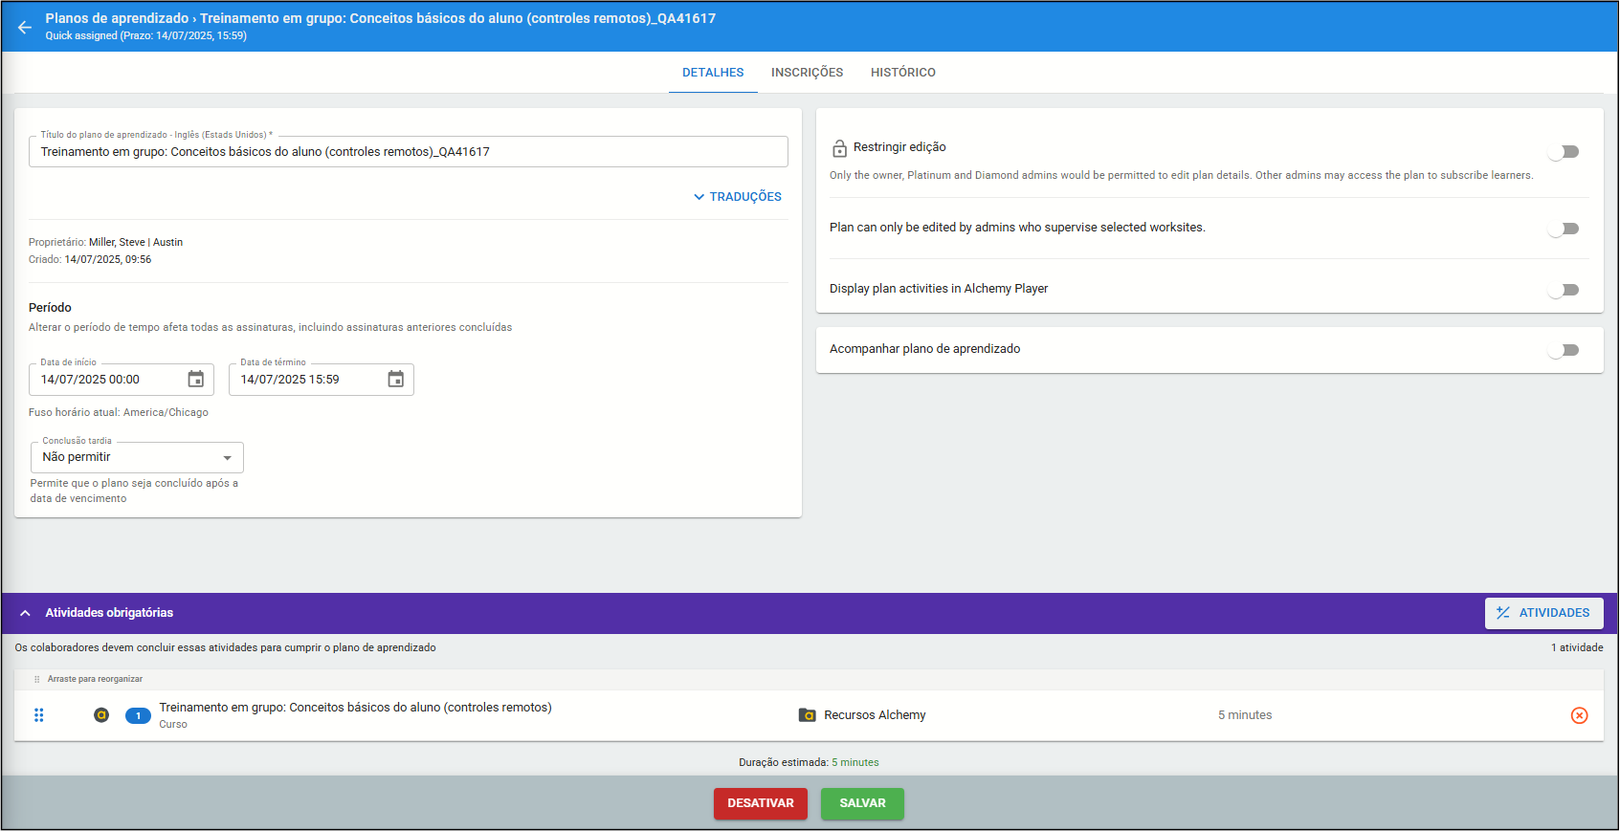Expand the Traduções section
This screenshot has width=1620, height=831.
[x=738, y=197]
